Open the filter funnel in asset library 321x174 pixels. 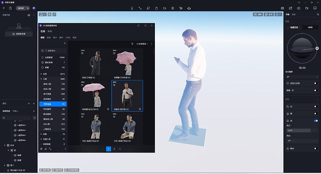pos(132,44)
